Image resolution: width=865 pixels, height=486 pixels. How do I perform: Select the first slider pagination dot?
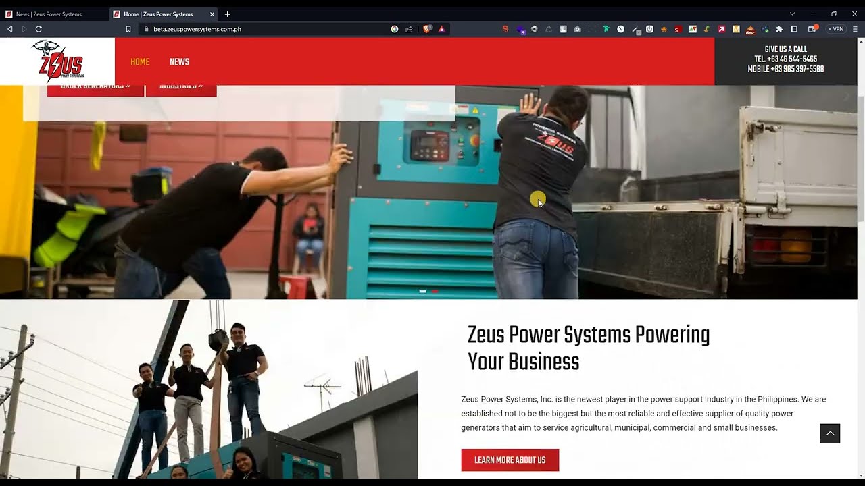click(x=422, y=292)
